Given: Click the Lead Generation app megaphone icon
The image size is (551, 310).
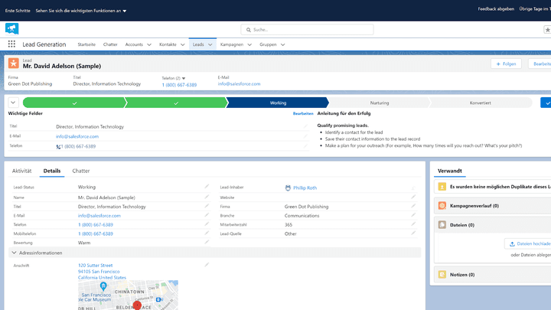Looking at the screenshot, I should pos(11,28).
